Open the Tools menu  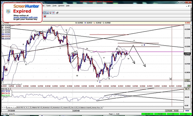54,6
